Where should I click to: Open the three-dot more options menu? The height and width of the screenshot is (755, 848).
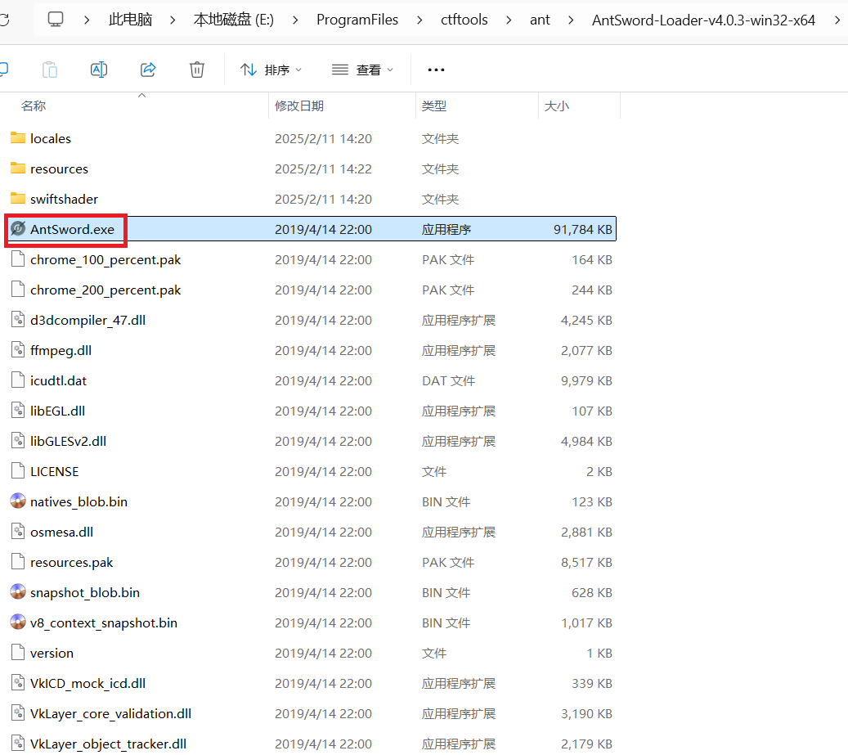(436, 70)
